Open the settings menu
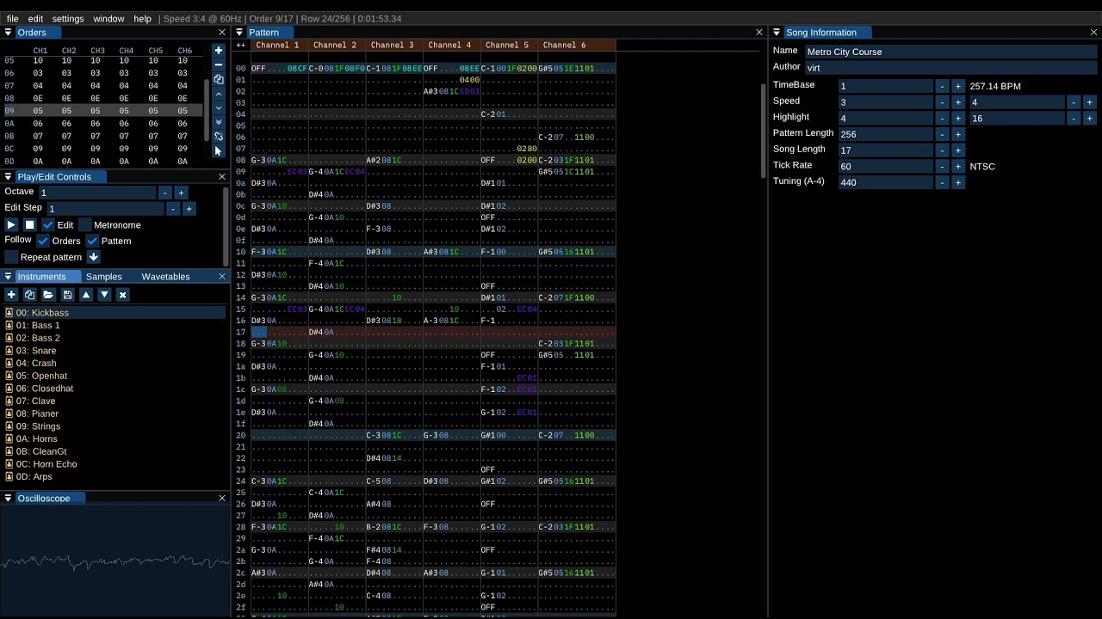This screenshot has width=1102, height=619. (68, 18)
